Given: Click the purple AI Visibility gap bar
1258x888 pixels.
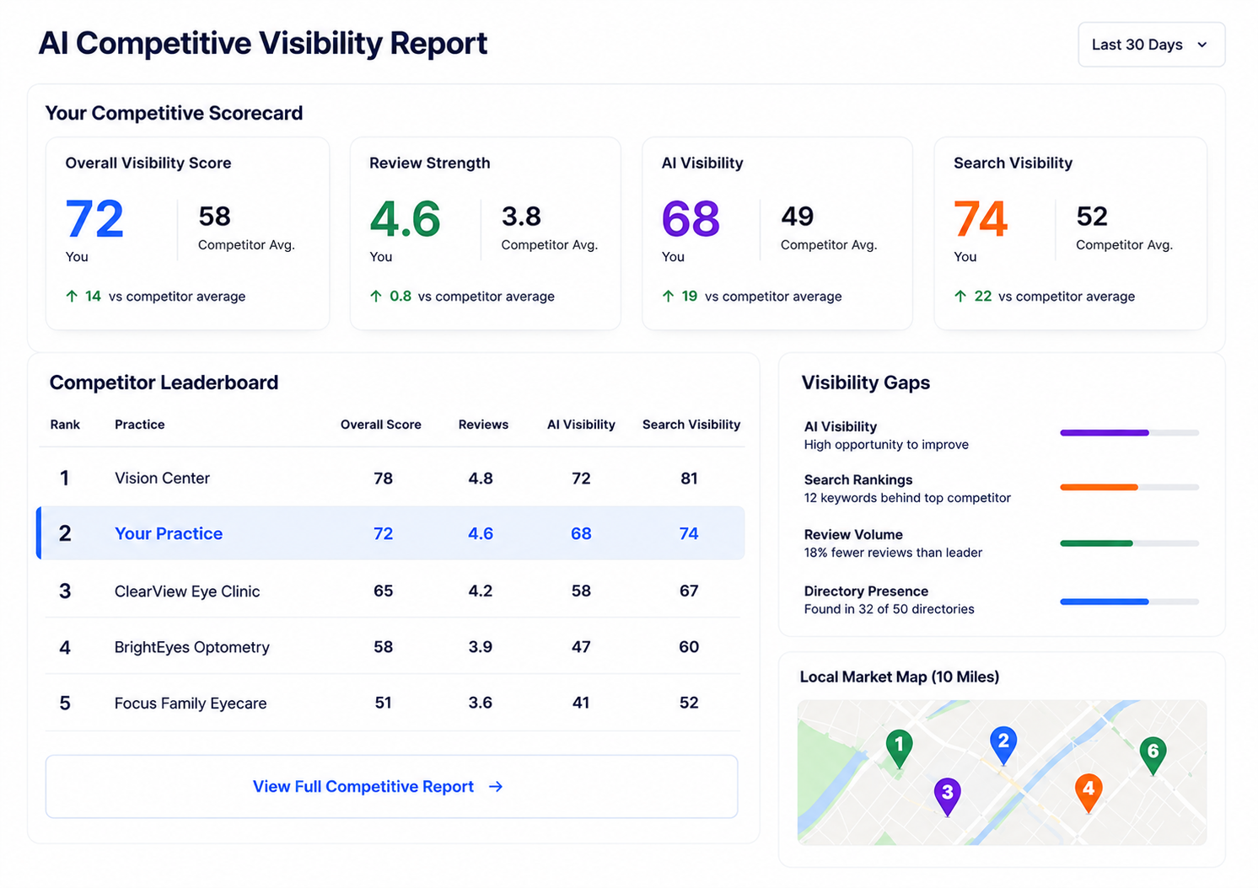Looking at the screenshot, I should (1129, 433).
